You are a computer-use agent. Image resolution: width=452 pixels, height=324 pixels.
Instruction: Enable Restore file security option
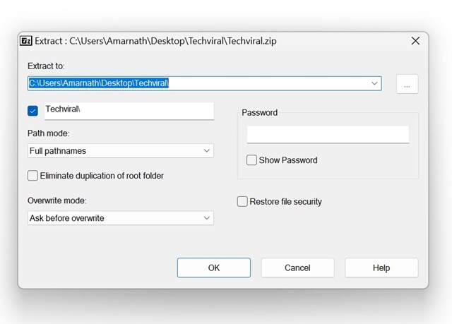point(243,202)
